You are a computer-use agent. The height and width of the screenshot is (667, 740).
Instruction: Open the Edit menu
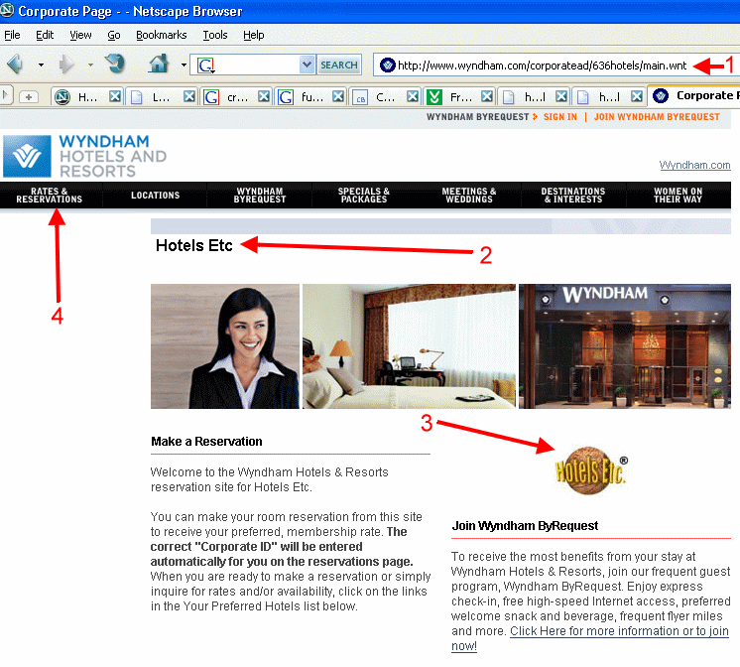(45, 35)
